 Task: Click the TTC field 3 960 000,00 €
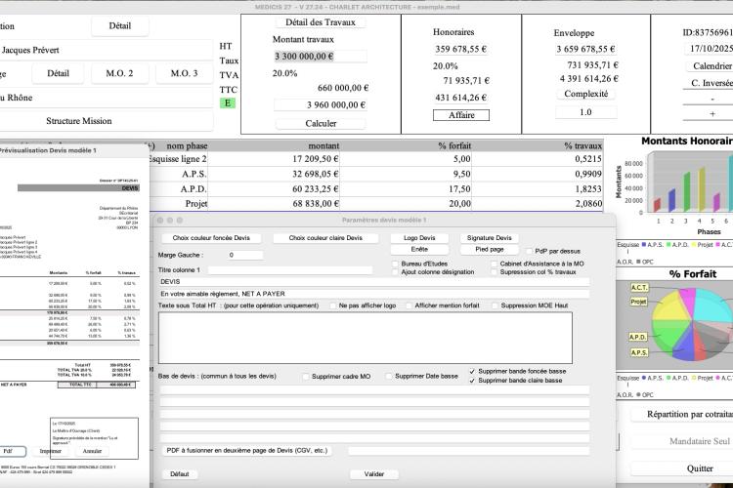point(321,105)
